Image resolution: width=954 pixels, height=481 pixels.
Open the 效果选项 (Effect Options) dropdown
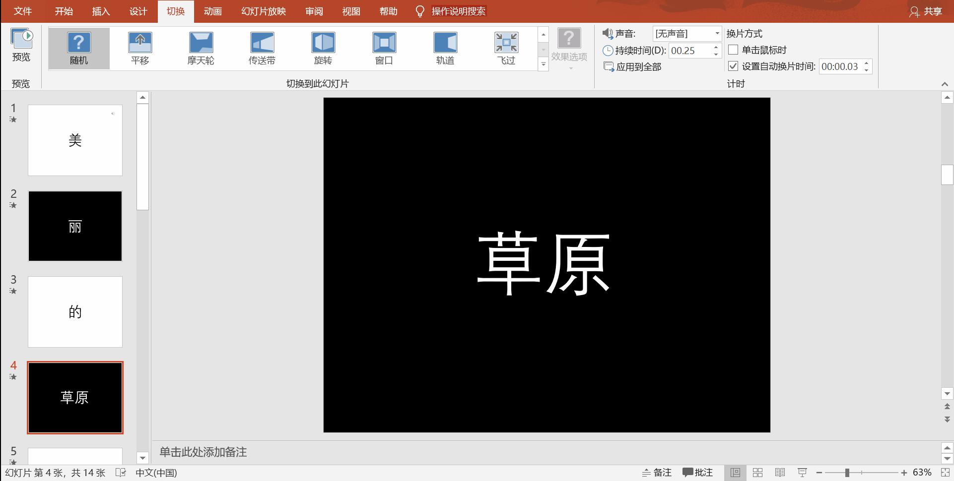tap(568, 48)
